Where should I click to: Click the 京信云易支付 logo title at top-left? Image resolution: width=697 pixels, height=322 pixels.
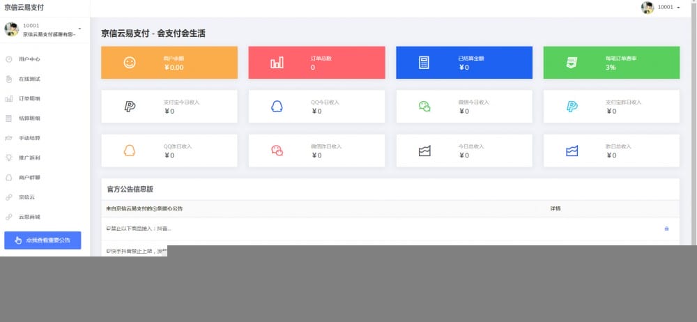tap(24, 8)
